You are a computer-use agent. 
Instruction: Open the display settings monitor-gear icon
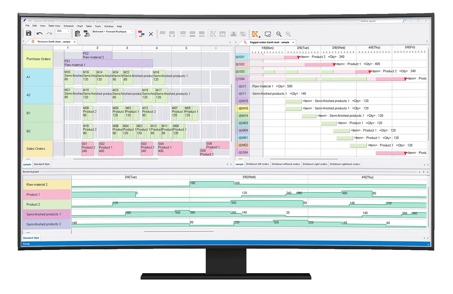(268, 34)
